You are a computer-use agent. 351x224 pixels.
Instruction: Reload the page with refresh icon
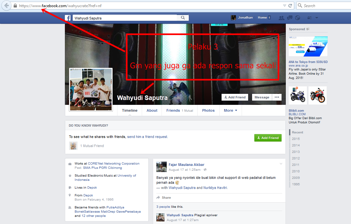tap(290, 6)
